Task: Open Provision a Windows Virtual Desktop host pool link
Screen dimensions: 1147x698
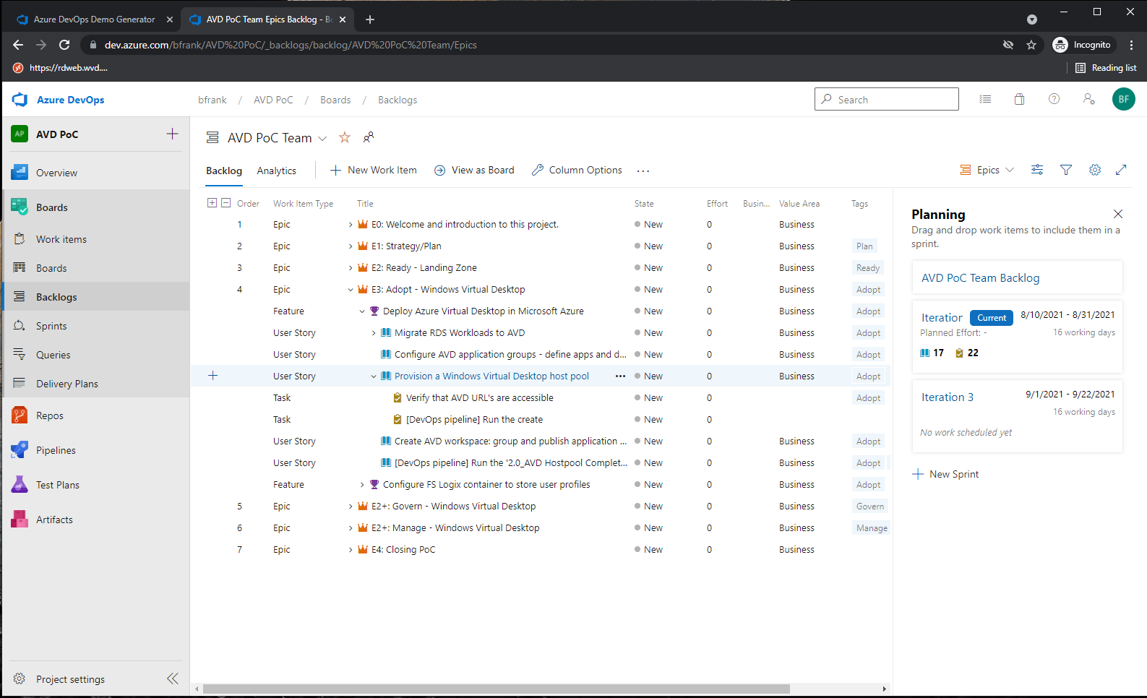Action: [x=491, y=376]
